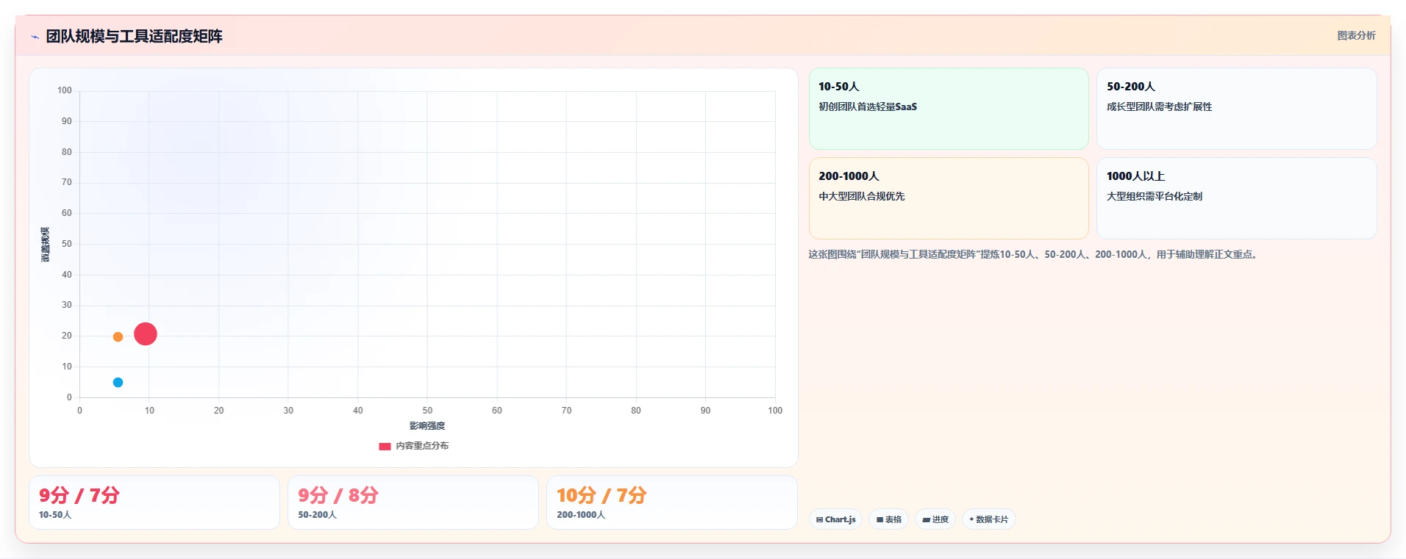
Task: Click the 表格 tag
Action: (889, 519)
